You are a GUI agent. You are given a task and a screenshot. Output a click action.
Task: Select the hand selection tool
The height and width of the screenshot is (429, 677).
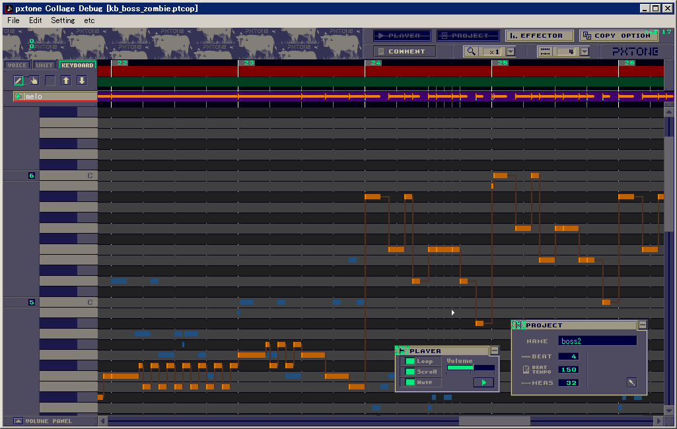(33, 80)
